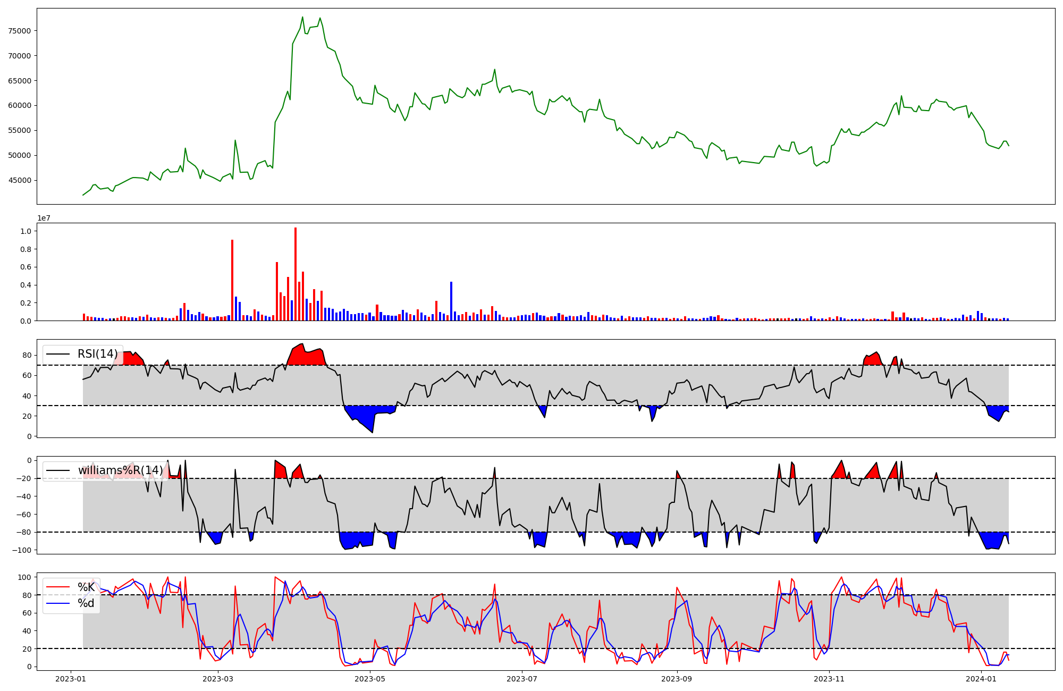Click the 1e7 volume exponent label
Image resolution: width=1063 pixels, height=691 pixels.
click(x=44, y=218)
